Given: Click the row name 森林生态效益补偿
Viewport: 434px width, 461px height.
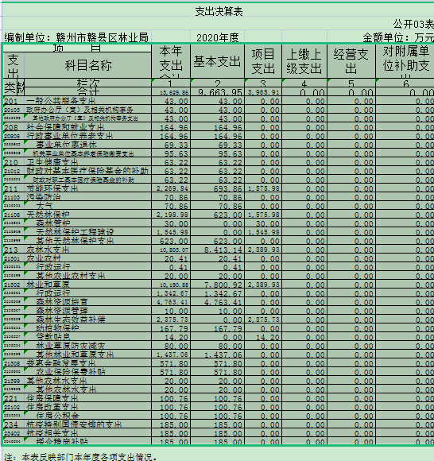Looking at the screenshot, I should click(71, 320).
